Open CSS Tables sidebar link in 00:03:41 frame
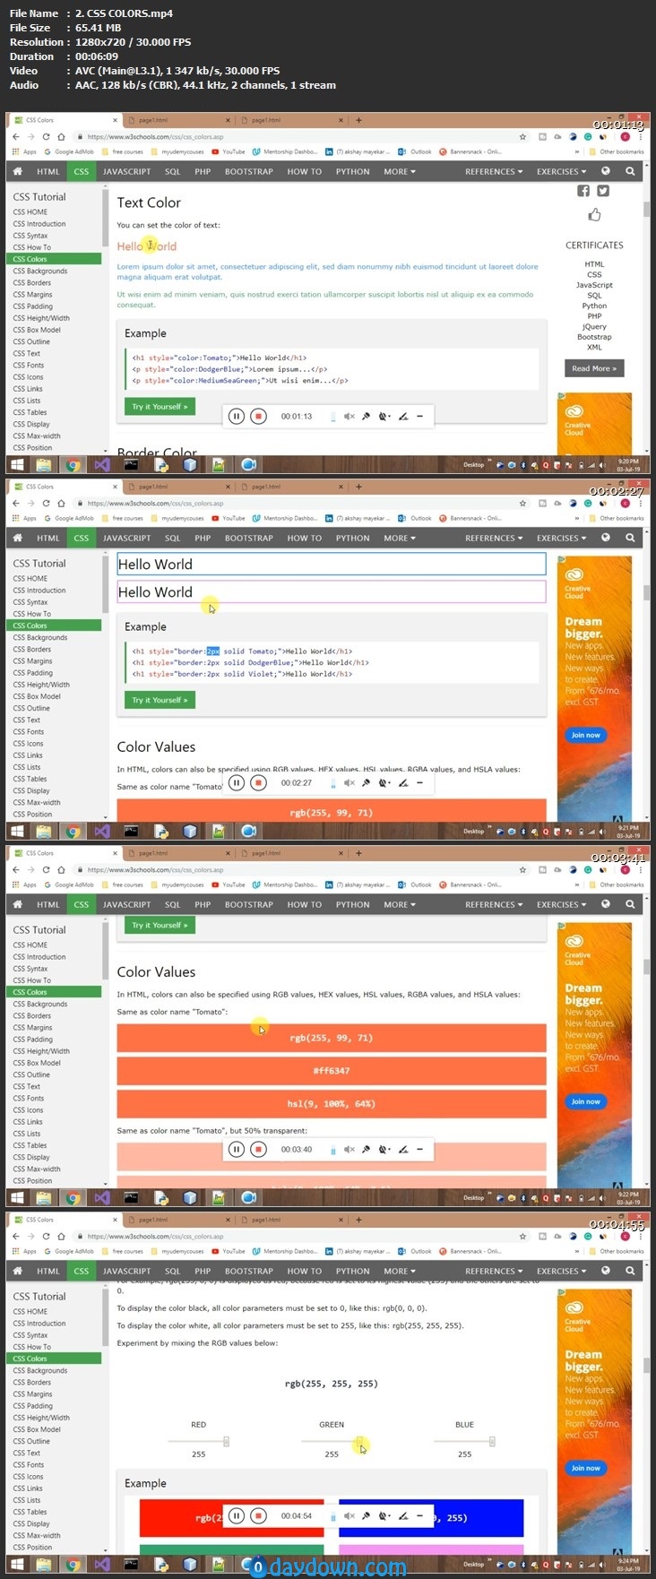This screenshot has width=656, height=1579. 30,1145
